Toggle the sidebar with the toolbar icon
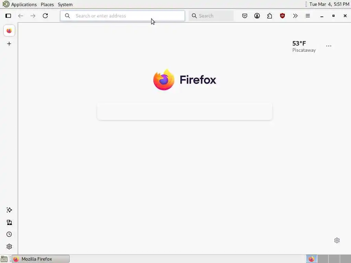This screenshot has width=351, height=263. (8, 16)
